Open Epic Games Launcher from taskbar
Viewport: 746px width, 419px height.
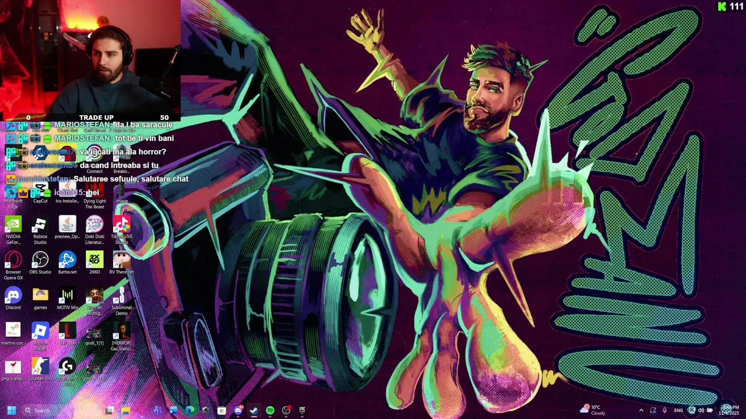[302, 410]
